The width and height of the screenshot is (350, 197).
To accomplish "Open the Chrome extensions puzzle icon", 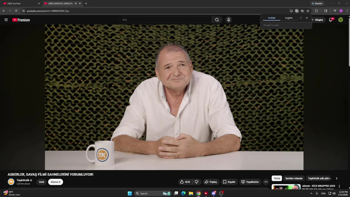I will 316,11.
